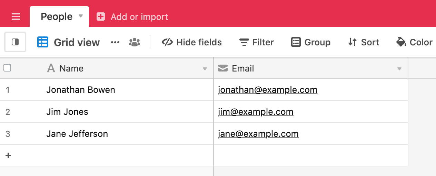Expand the Name field dropdown arrow

click(205, 69)
